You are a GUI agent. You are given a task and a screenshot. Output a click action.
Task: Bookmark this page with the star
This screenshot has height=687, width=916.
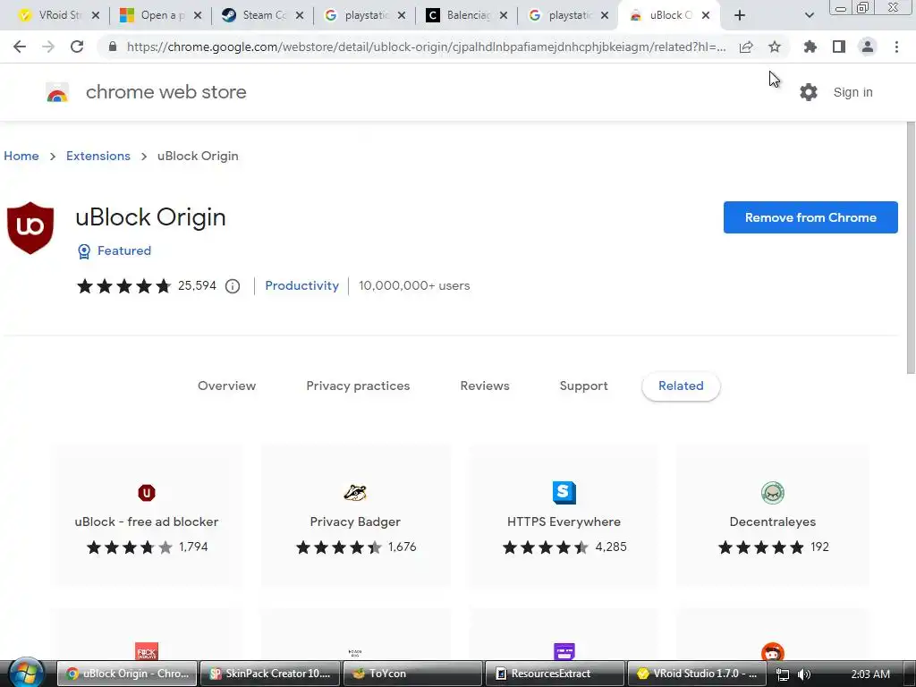[x=775, y=47]
